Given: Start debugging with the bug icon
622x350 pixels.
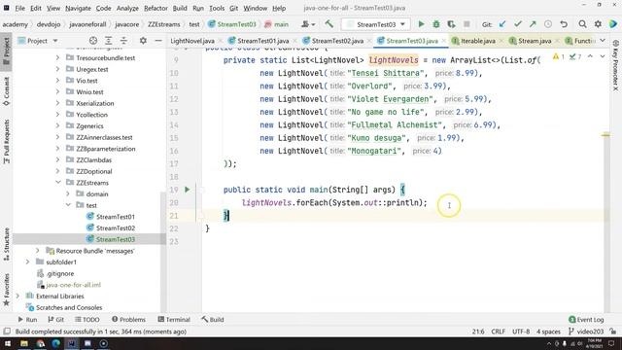Looking at the screenshot, I should [x=436, y=24].
